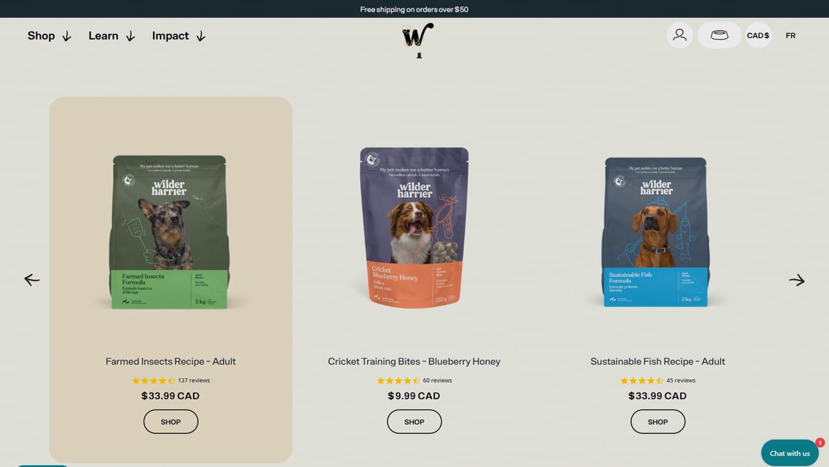Expand the Learn menu
The height and width of the screenshot is (467, 829).
(x=111, y=36)
